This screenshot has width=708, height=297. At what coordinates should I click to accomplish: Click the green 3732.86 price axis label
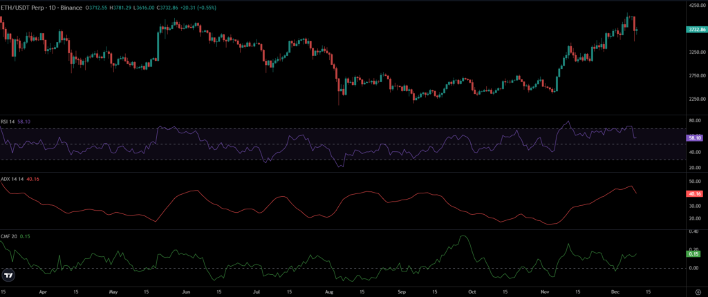coord(696,29)
